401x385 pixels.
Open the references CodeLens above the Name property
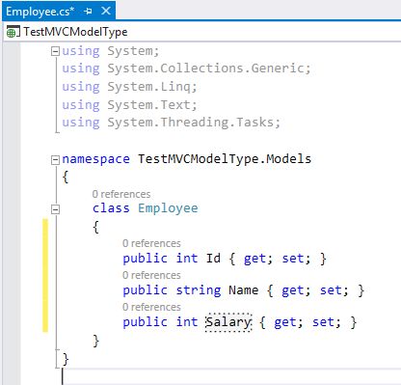click(x=151, y=275)
